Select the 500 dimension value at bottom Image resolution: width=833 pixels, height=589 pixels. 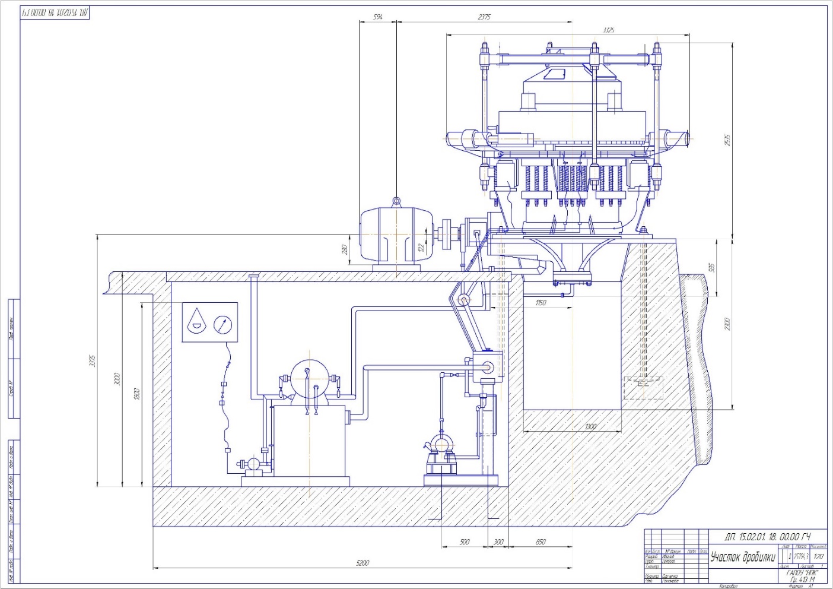point(465,542)
